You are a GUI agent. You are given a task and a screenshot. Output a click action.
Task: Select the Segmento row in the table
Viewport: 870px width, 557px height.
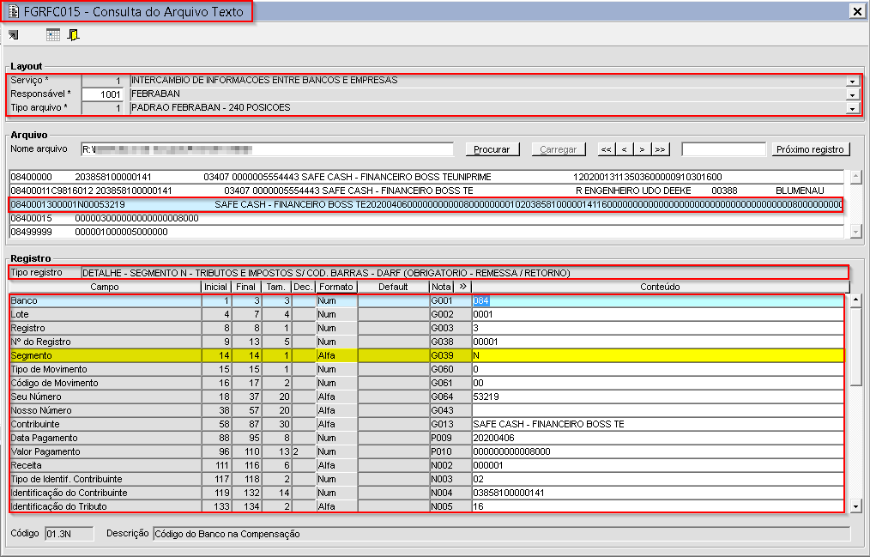click(105, 355)
